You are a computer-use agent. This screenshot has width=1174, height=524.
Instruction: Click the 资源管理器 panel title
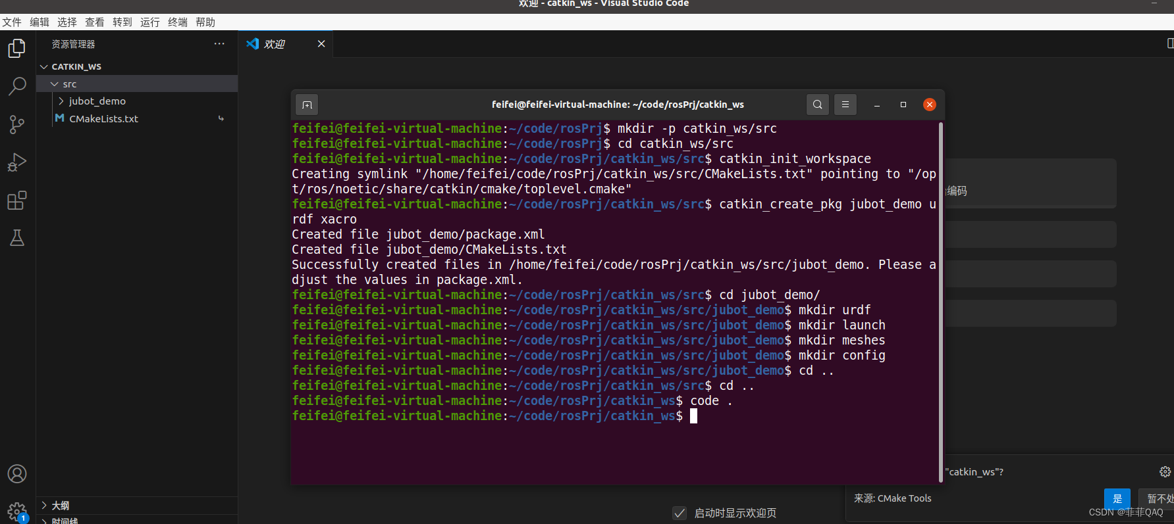pyautogui.click(x=73, y=44)
